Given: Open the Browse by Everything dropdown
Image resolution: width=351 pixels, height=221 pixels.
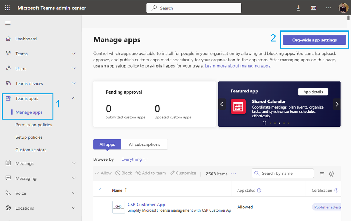Looking at the screenshot, I should coord(134,159).
